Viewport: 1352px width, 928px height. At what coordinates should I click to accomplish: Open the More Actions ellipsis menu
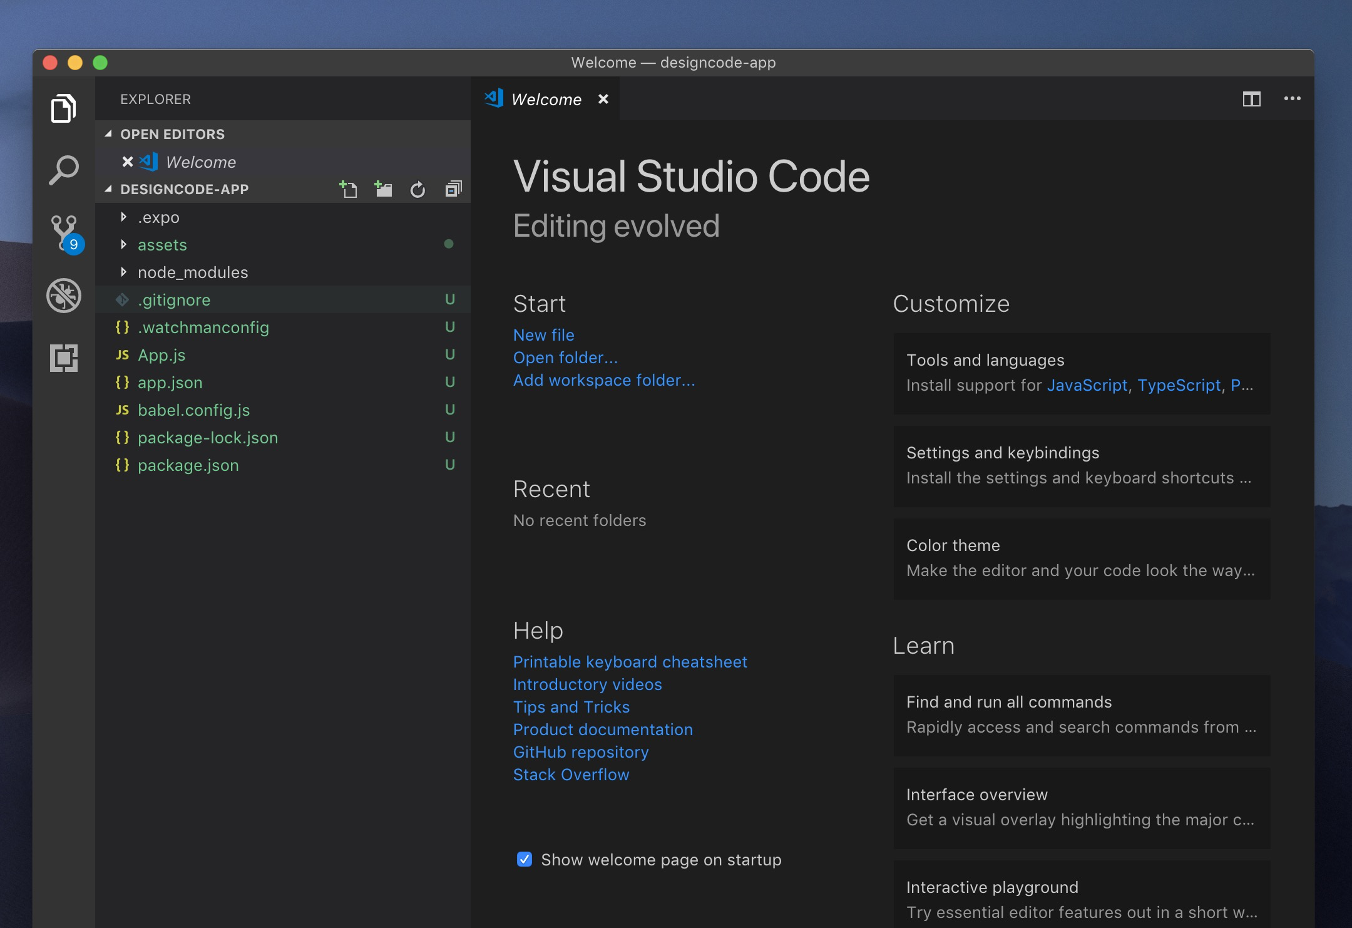[1292, 98]
